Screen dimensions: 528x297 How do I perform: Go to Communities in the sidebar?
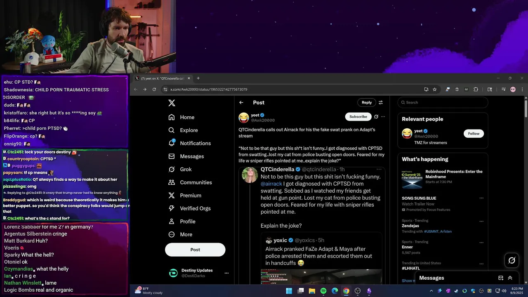pos(190,182)
